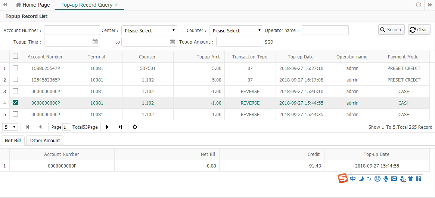Check the row for account 1254582365P

(15, 79)
